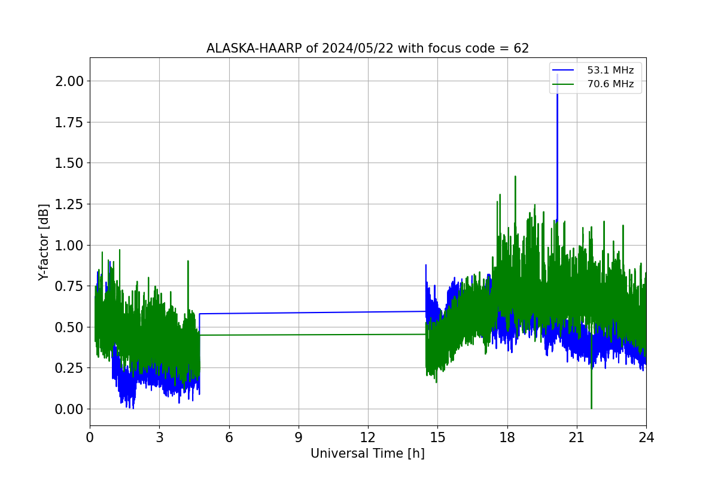Select the 70.6 MHz legend label
718x478 pixels.
click(x=610, y=84)
